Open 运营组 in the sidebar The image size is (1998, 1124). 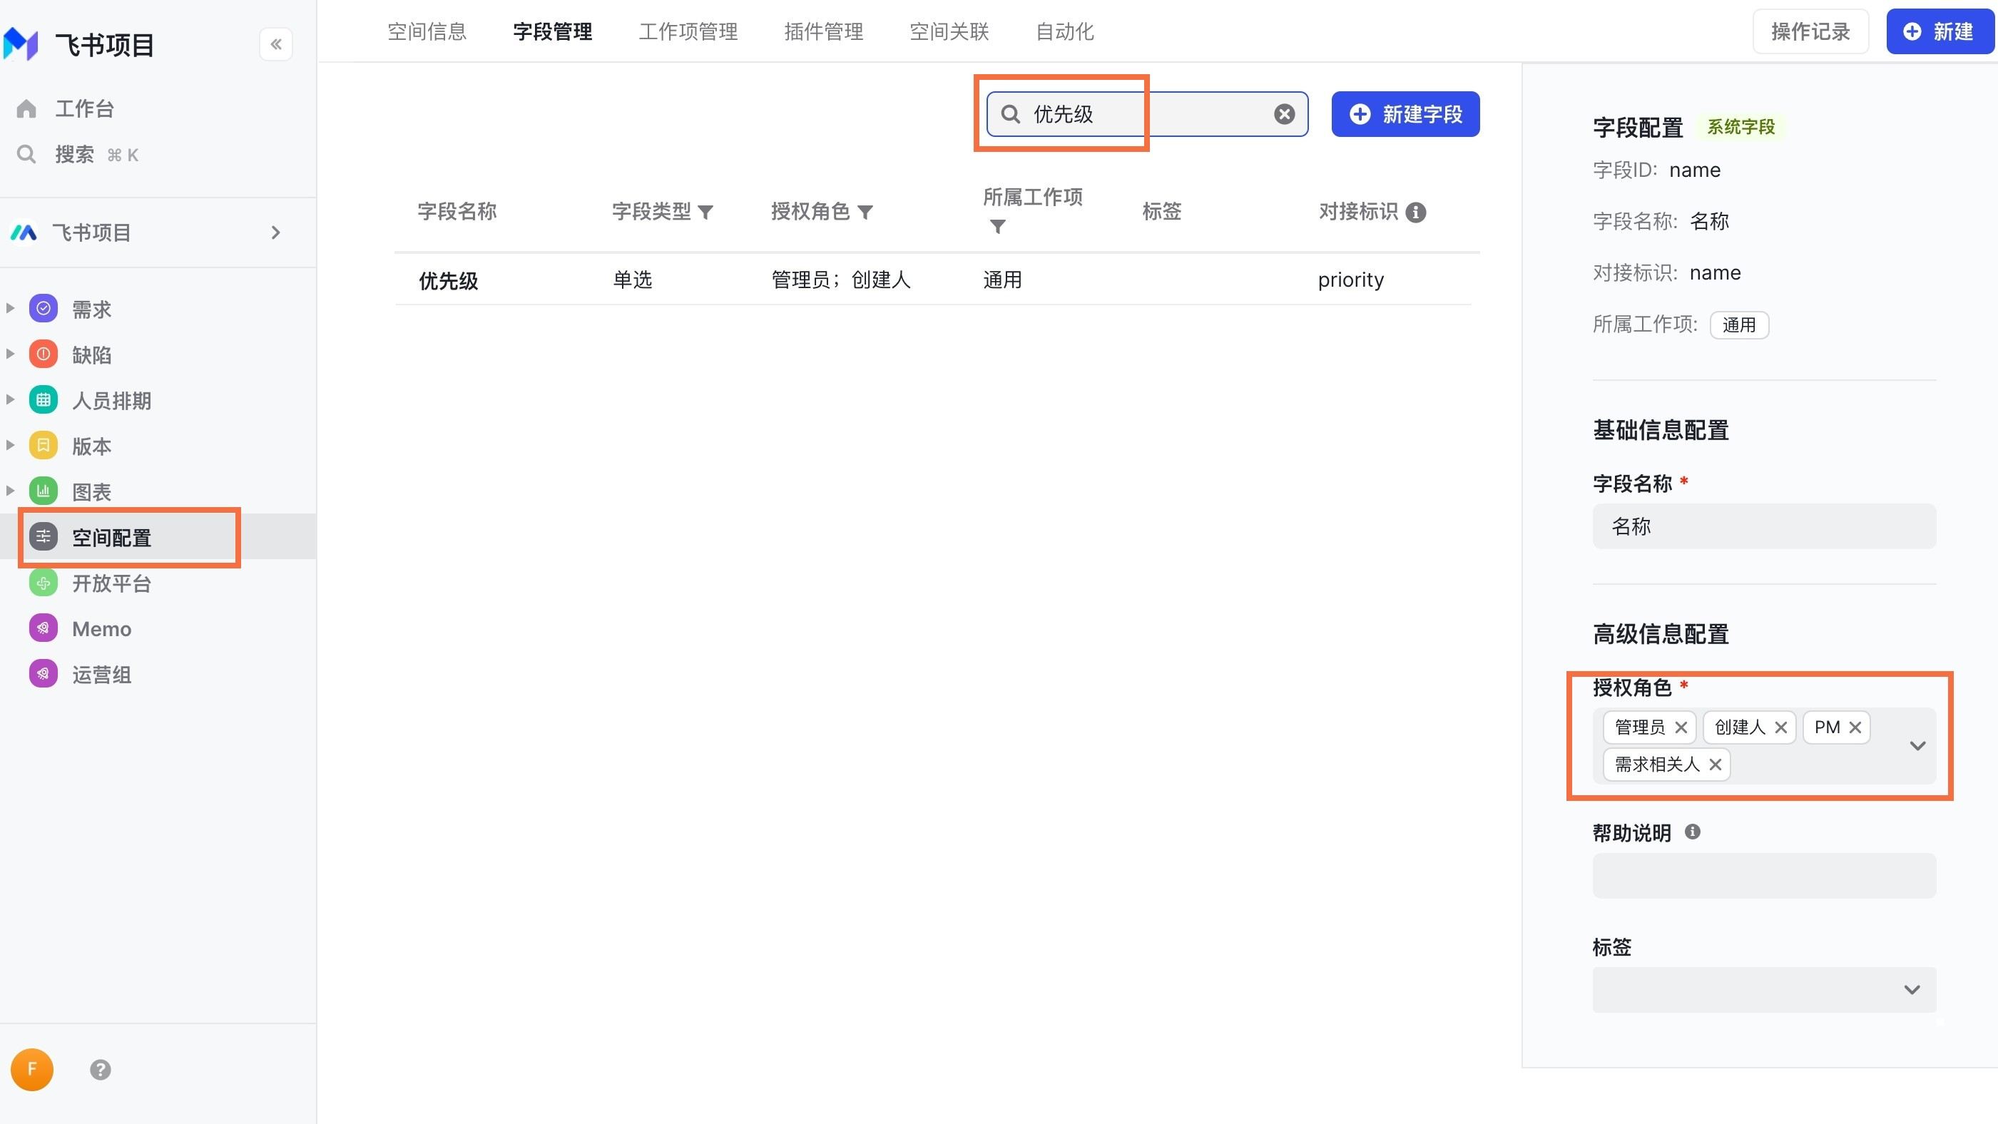[101, 674]
